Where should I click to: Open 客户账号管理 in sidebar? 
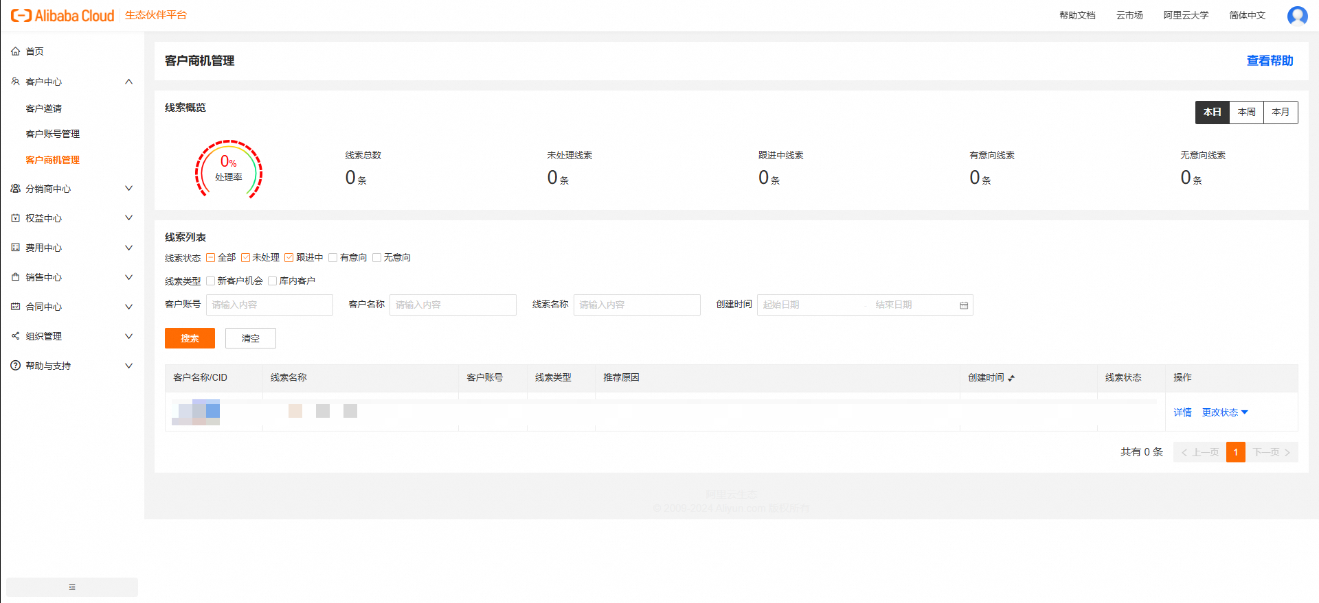pyautogui.click(x=53, y=134)
